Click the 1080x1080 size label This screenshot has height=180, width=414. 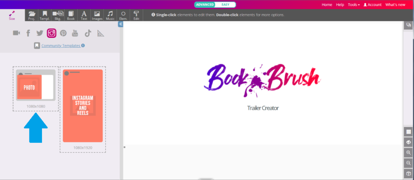click(36, 107)
